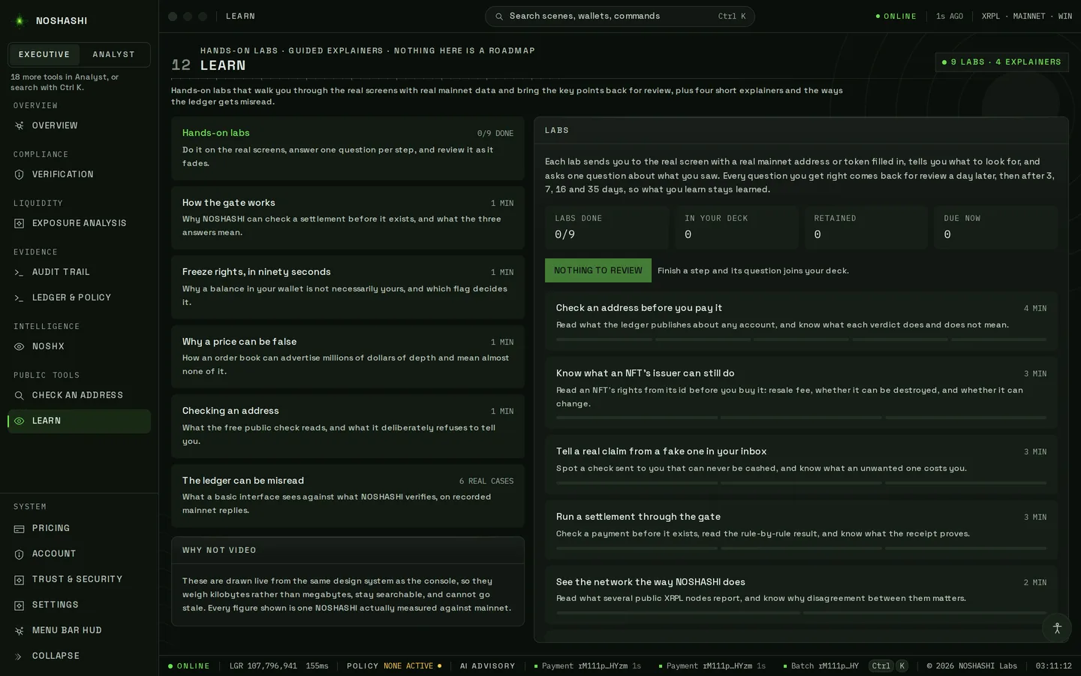Switch to Analyst mode
Viewport: 1081px width, 676px height.
tap(113, 55)
